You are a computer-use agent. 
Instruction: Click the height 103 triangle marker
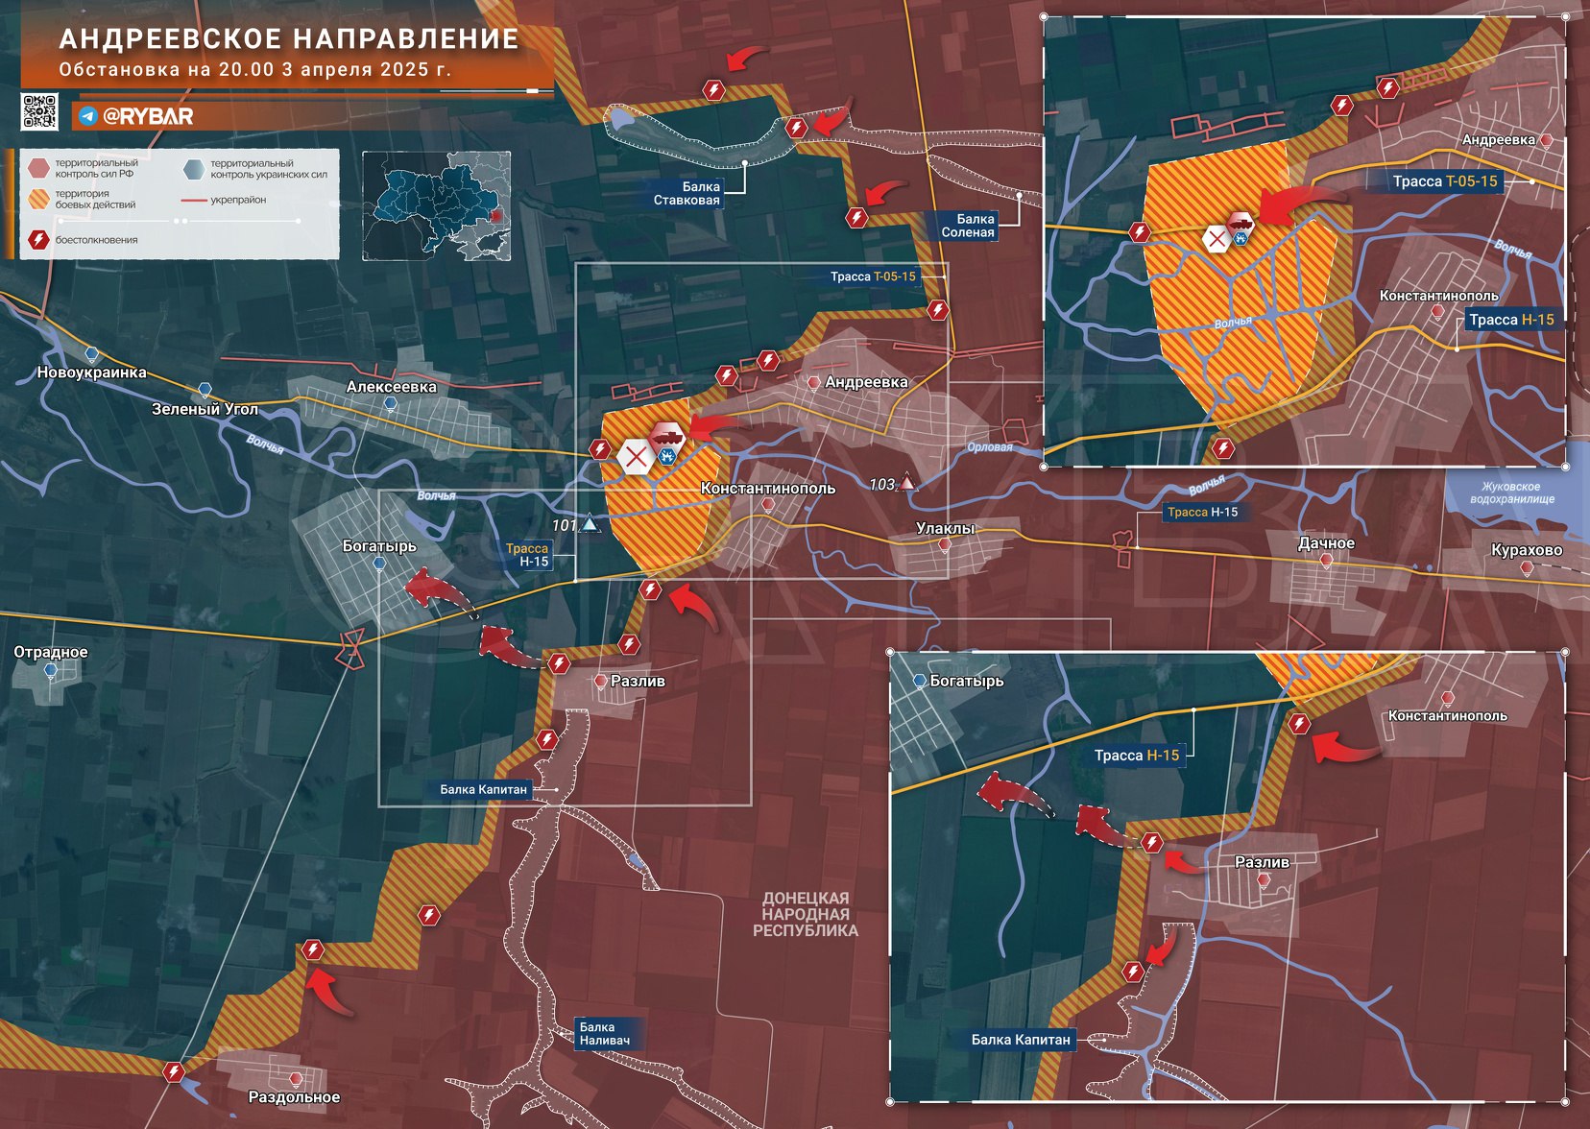click(x=906, y=483)
